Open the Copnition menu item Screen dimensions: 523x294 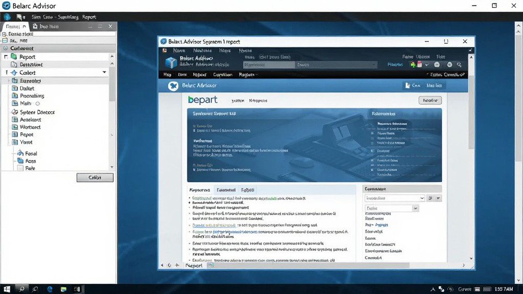(223, 75)
